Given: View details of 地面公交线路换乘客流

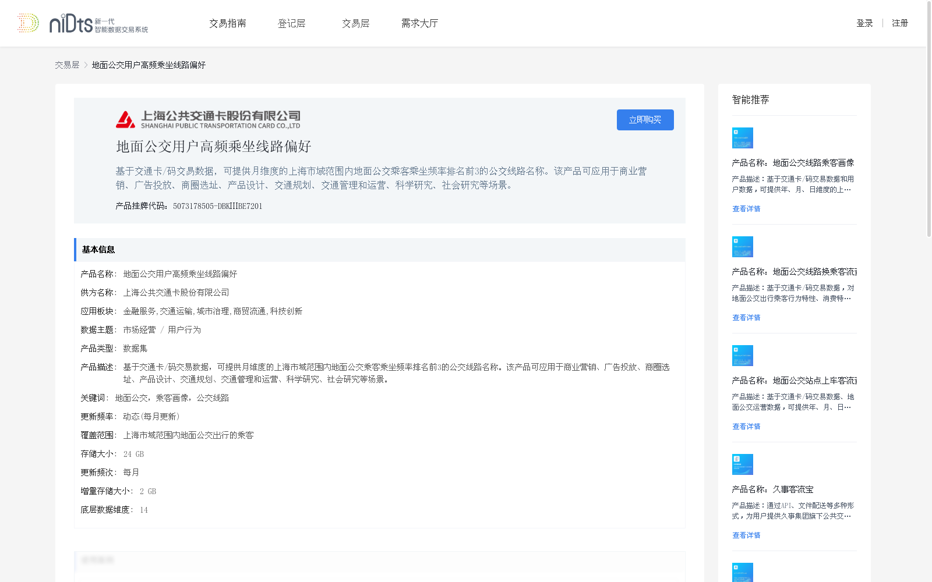Looking at the screenshot, I should [x=746, y=318].
